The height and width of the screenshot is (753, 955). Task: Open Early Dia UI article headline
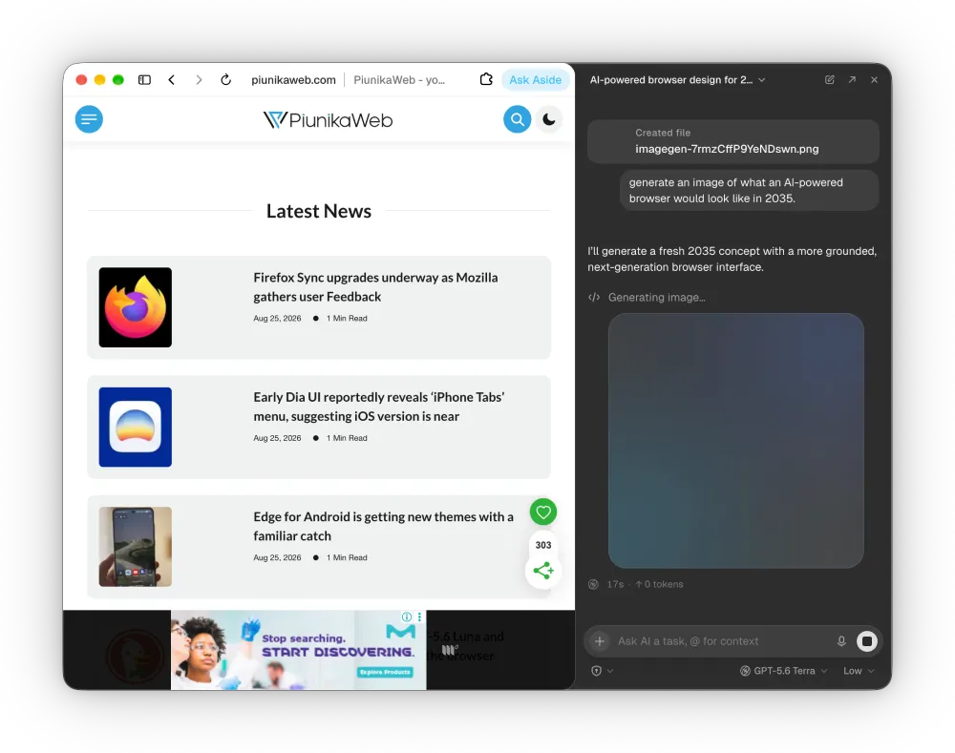click(379, 407)
